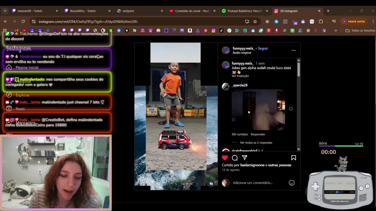Open the 'ra' extension icon in toolbar
Viewport: 376px width, 211px height.
pyautogui.click(x=312, y=21)
